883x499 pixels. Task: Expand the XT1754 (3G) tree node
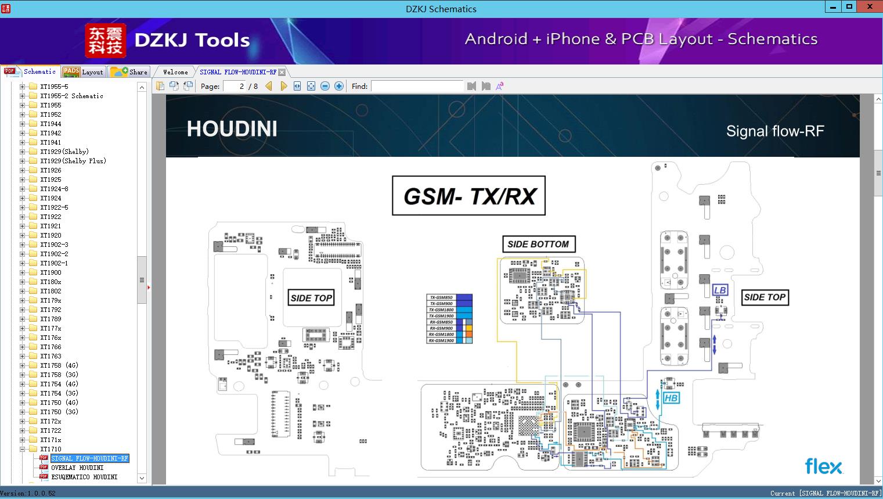[23, 393]
